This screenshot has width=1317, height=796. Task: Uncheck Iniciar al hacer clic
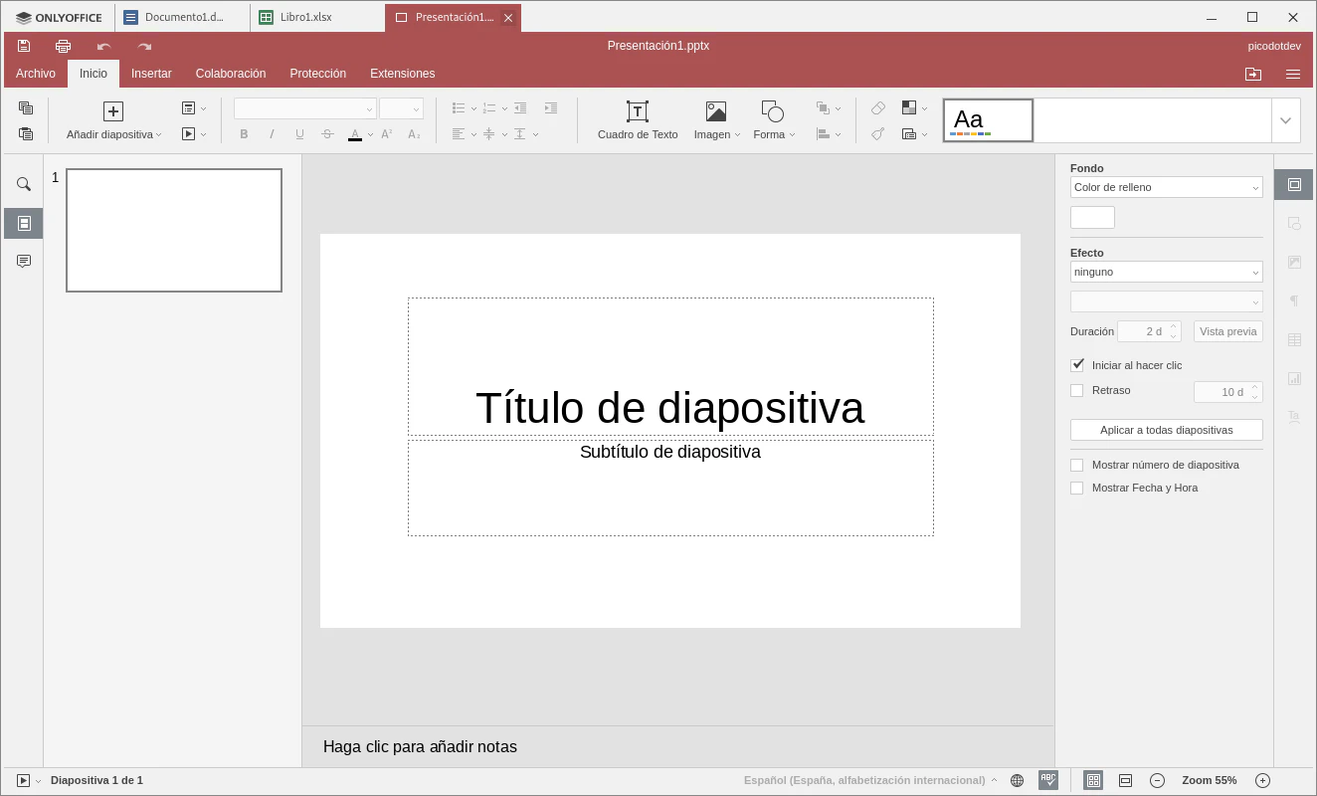click(x=1077, y=365)
